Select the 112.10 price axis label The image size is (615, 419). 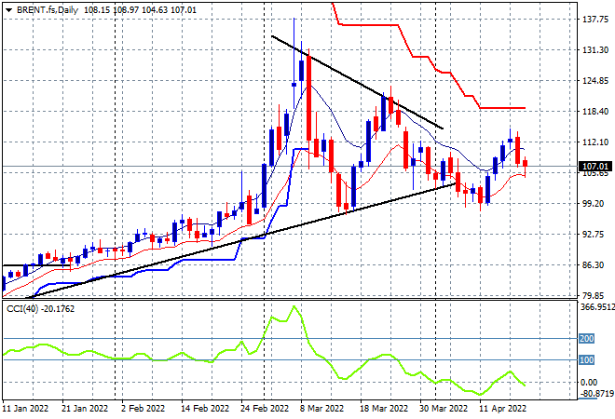point(595,142)
